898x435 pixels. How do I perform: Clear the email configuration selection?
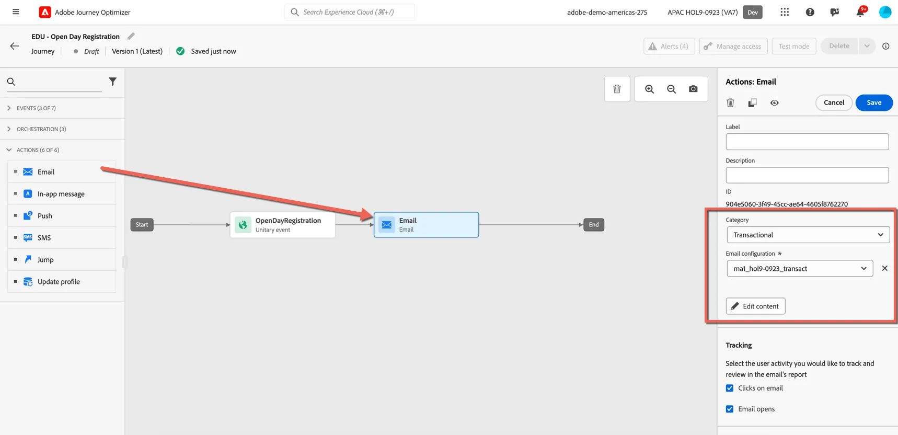(x=884, y=268)
